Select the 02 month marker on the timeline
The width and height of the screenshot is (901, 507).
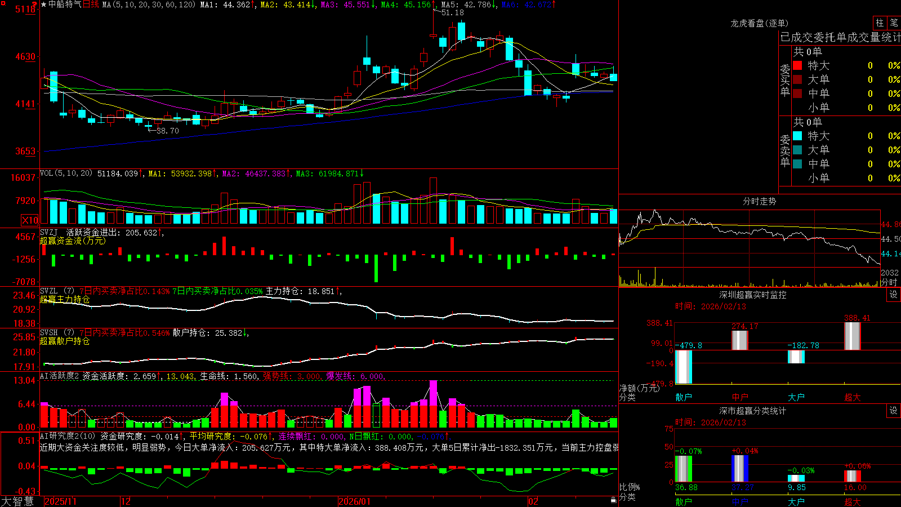click(x=533, y=501)
